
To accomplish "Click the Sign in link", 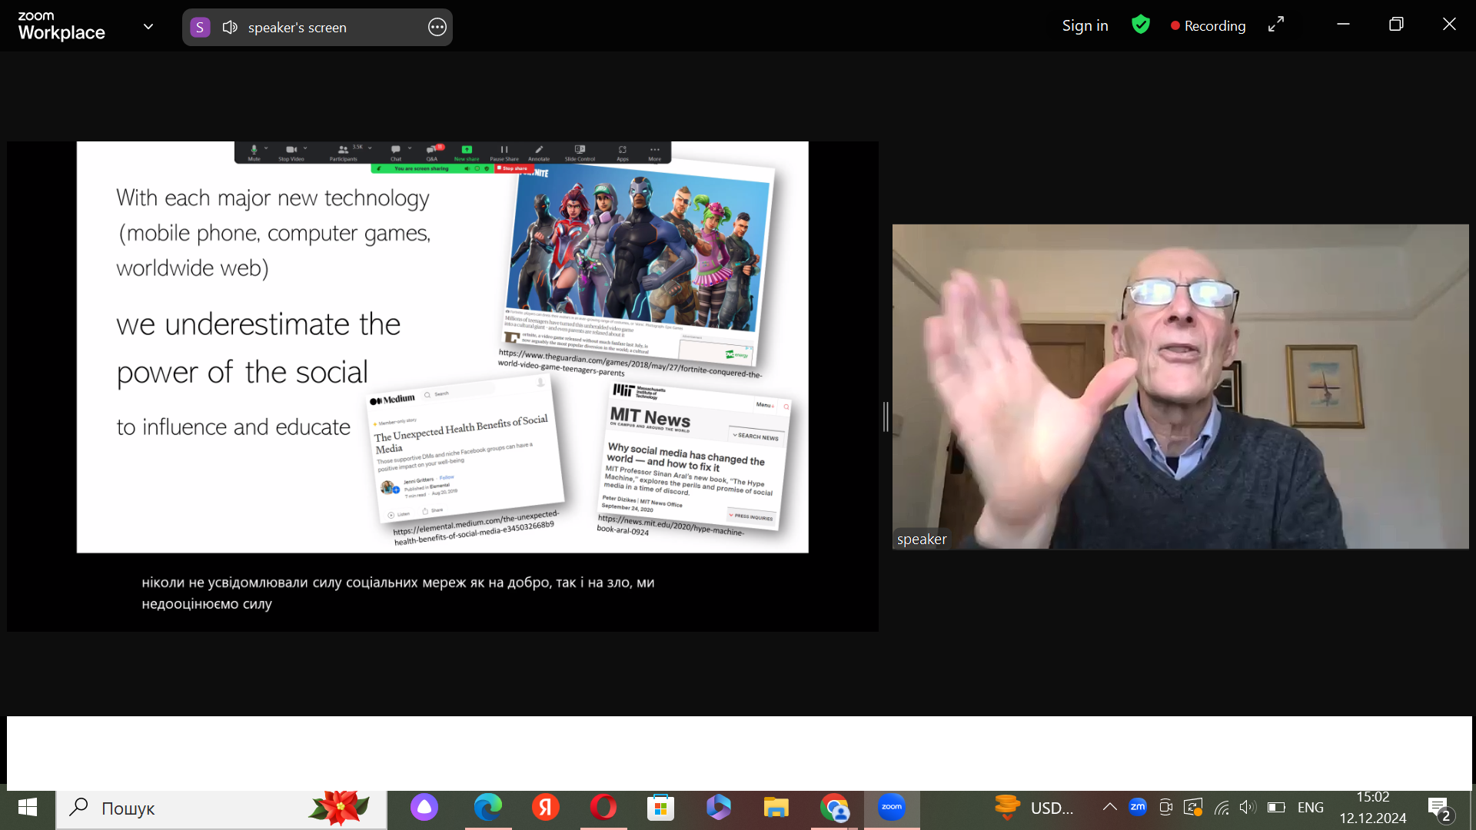I will click(1085, 25).
